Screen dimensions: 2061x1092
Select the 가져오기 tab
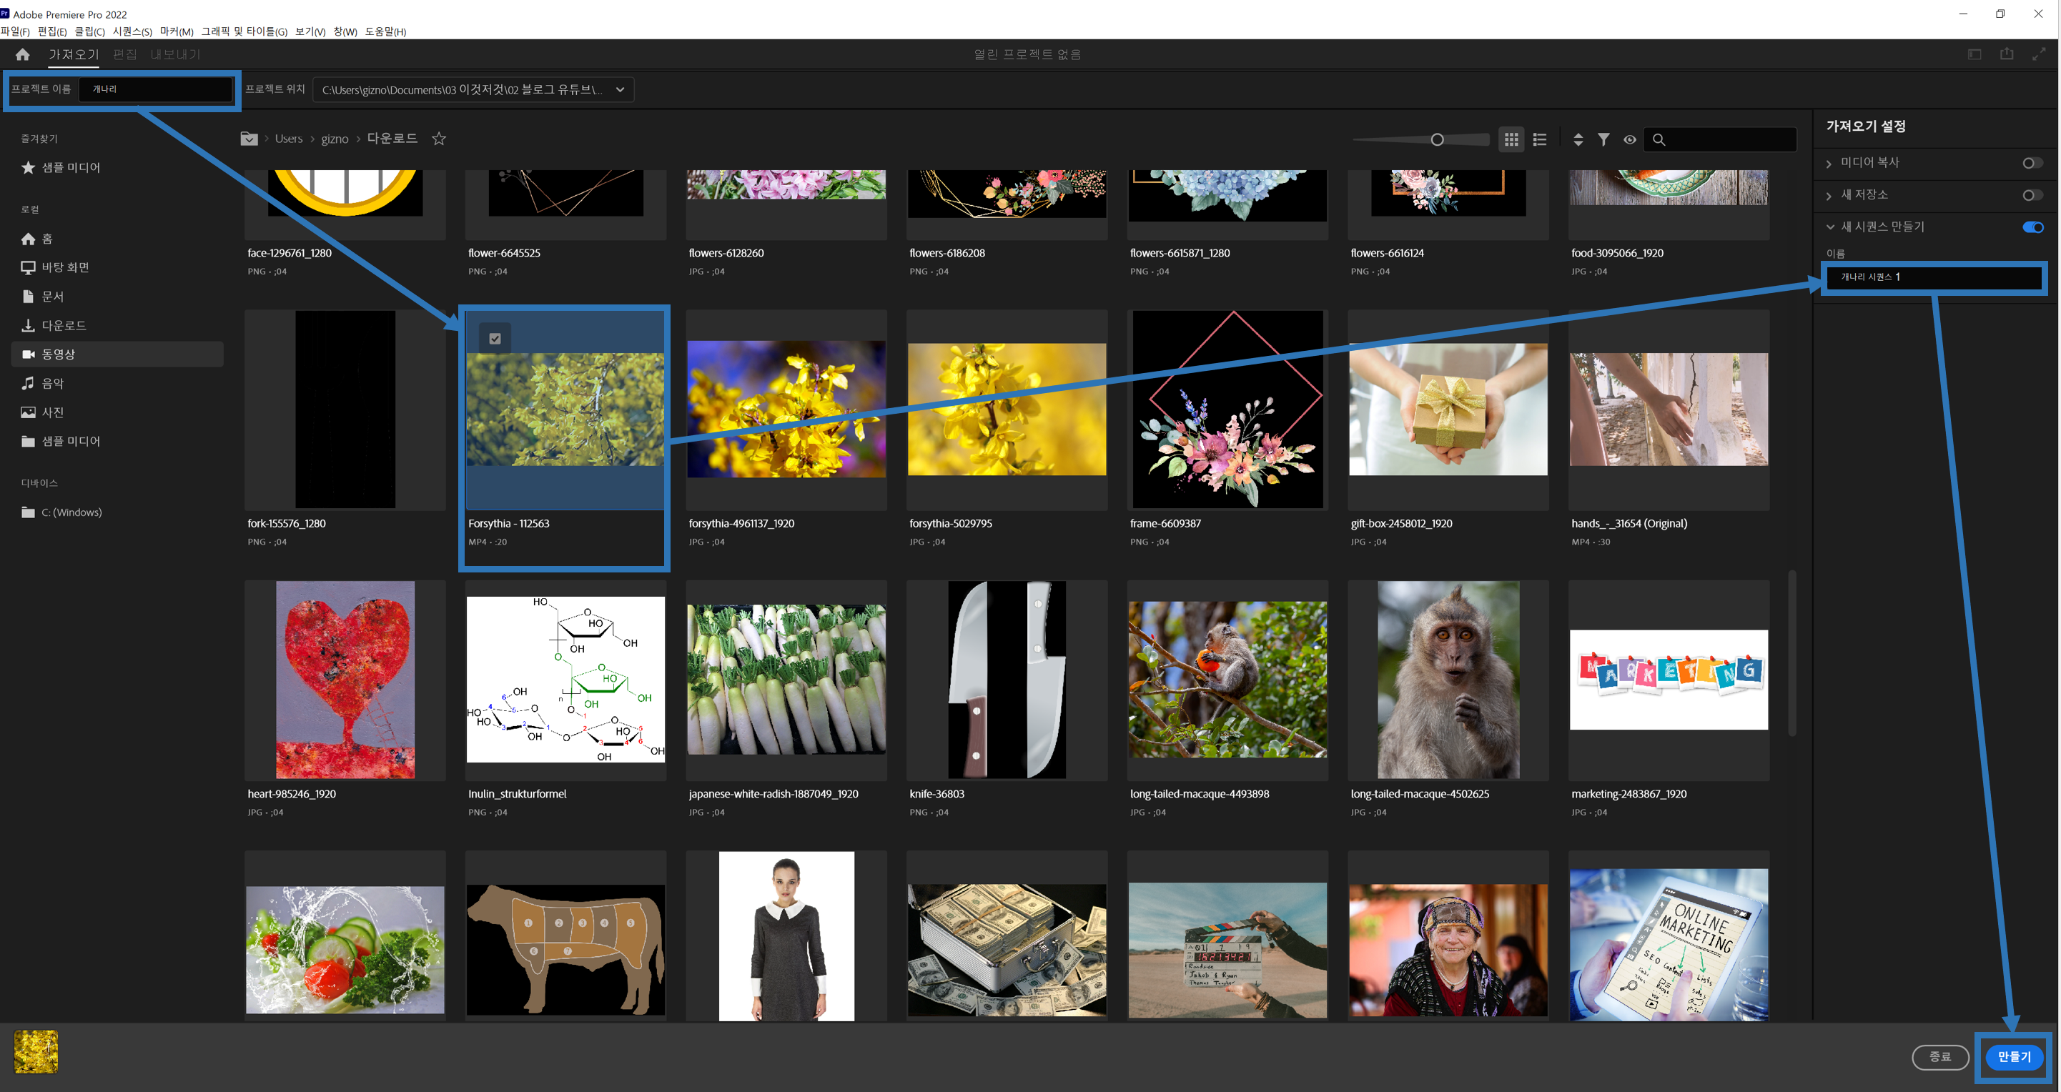(x=74, y=54)
